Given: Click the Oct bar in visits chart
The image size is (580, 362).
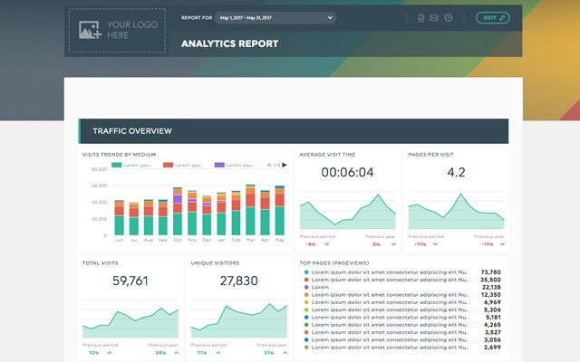Looking at the screenshot, I should (178, 211).
